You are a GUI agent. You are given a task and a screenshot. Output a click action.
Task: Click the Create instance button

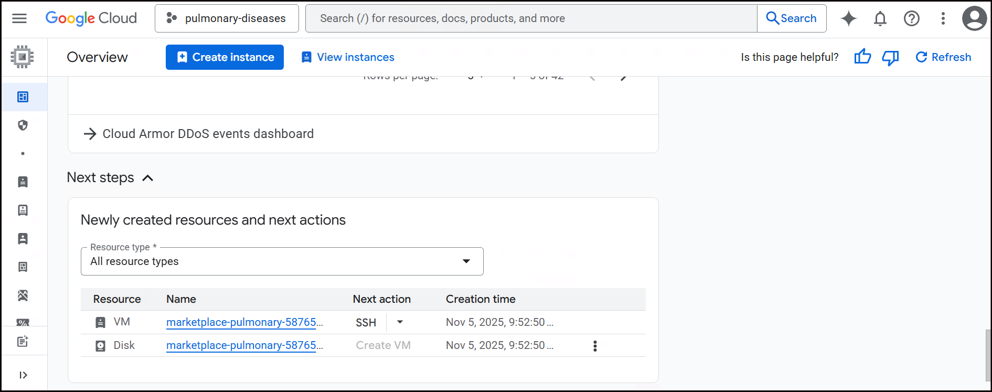(x=225, y=57)
